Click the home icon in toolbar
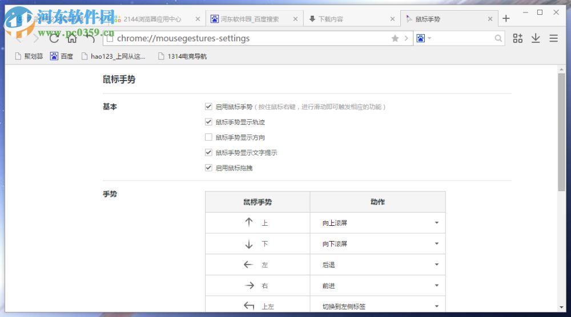The height and width of the screenshot is (317, 571). click(x=72, y=39)
